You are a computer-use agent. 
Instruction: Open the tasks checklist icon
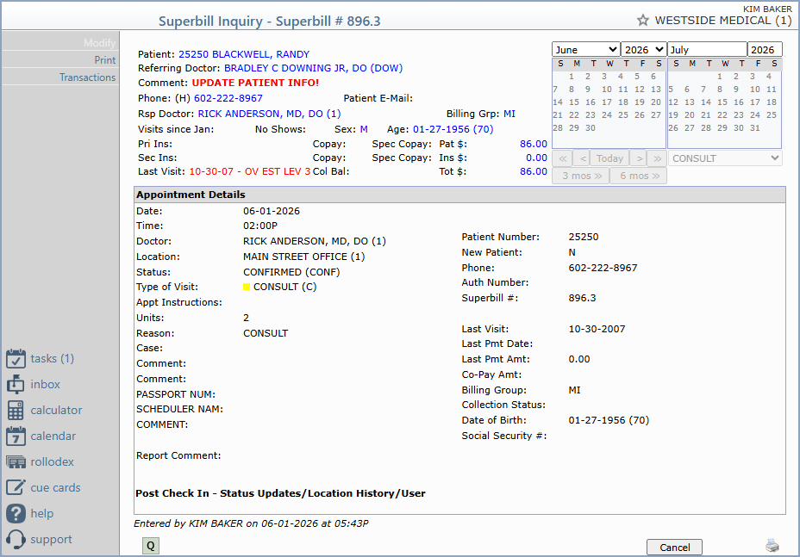pos(16,359)
